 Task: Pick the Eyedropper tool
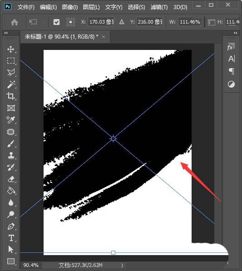[11, 119]
